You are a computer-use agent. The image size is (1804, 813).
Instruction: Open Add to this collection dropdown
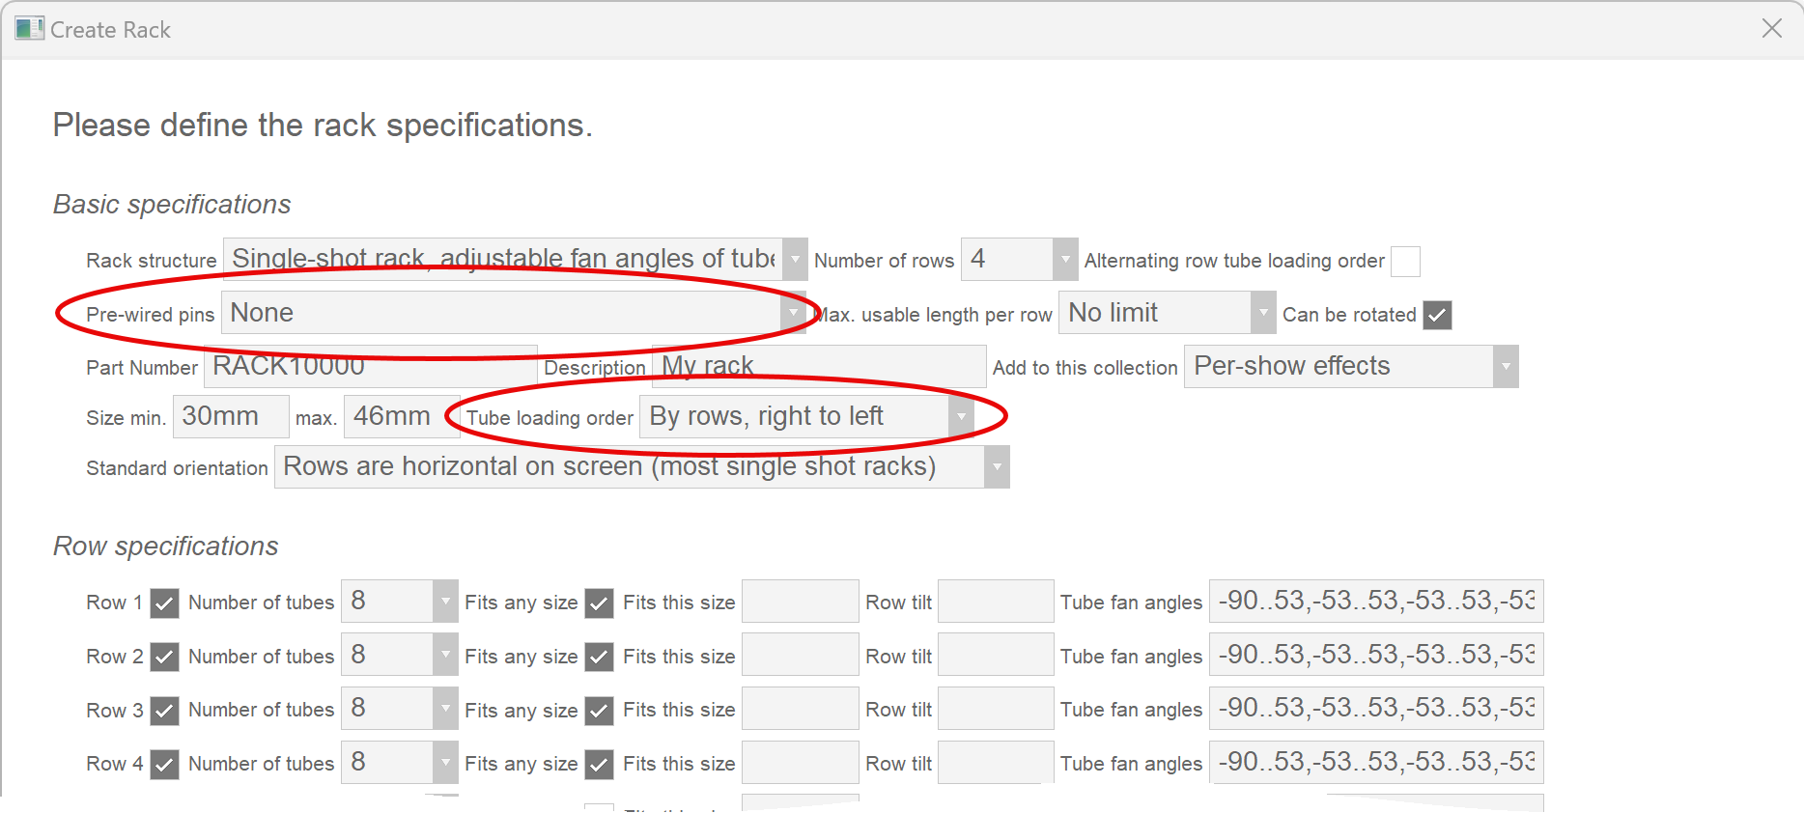(x=1505, y=367)
